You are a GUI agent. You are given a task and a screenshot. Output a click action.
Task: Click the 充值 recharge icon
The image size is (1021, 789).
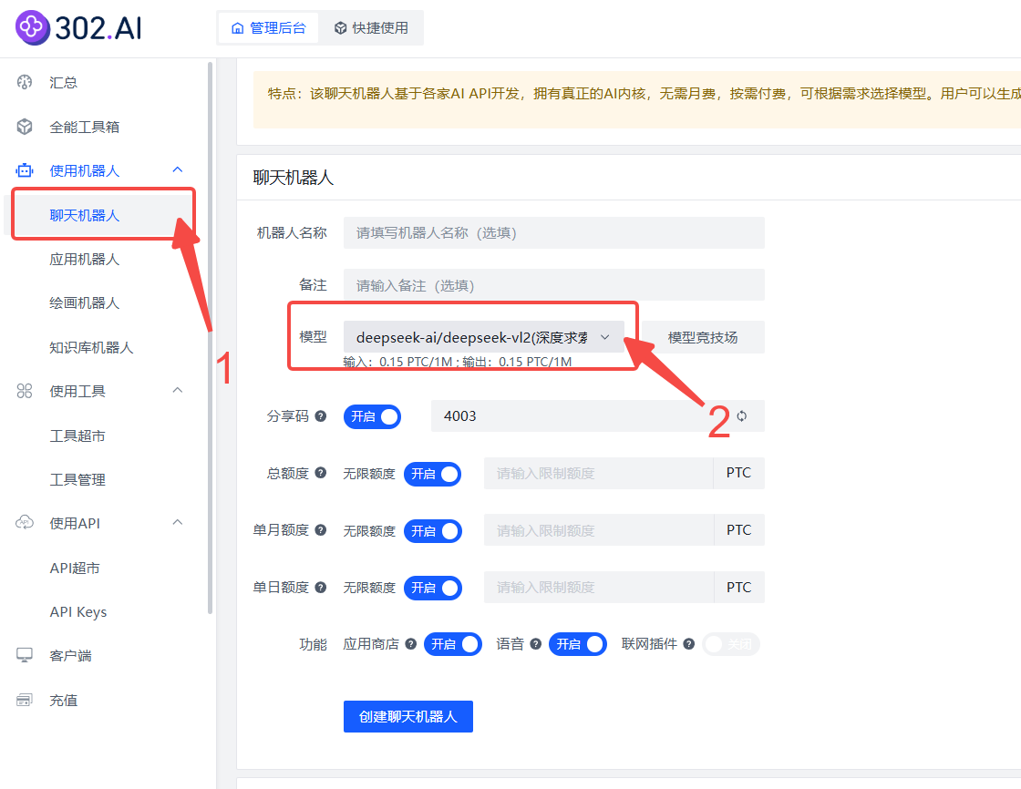click(x=22, y=700)
